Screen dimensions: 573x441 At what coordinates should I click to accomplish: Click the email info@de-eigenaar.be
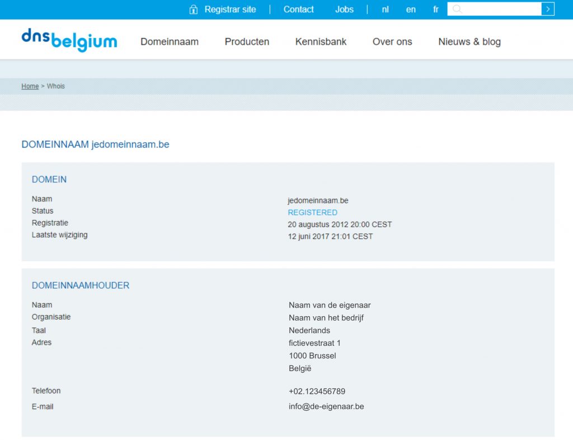[x=326, y=406]
